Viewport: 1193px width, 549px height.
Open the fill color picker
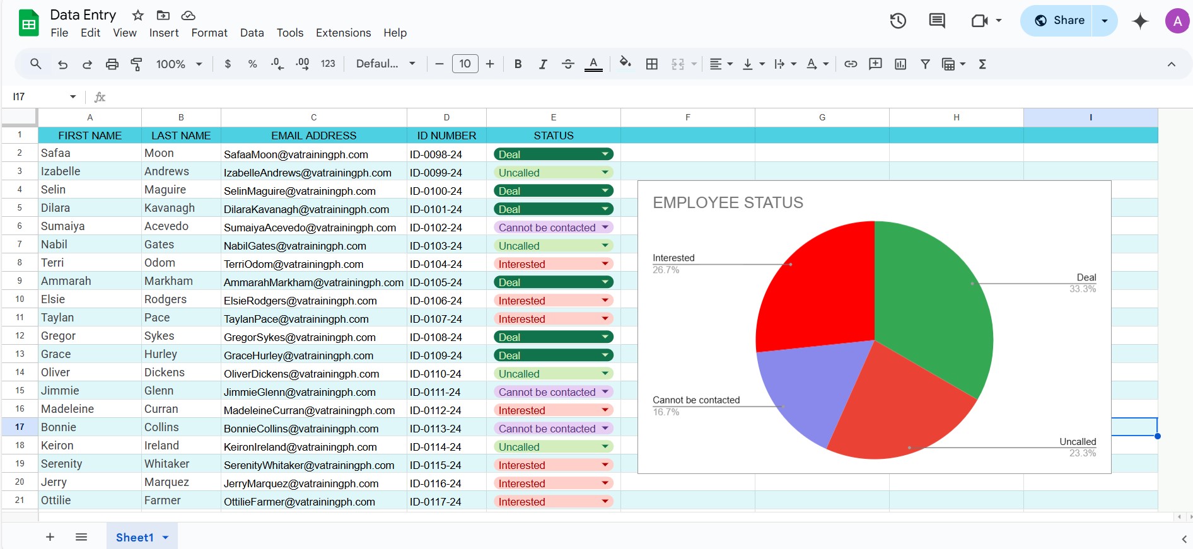(x=625, y=63)
